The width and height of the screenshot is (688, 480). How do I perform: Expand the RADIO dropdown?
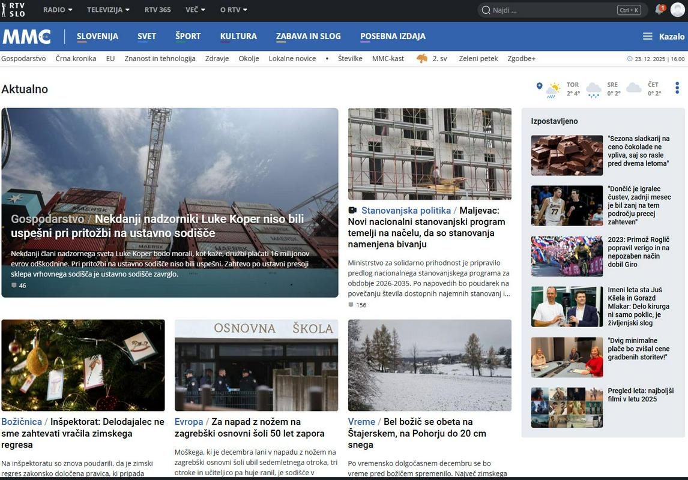tap(58, 10)
